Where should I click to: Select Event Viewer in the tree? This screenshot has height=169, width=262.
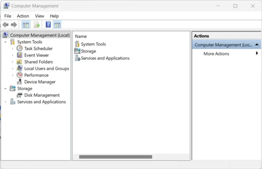point(36,55)
